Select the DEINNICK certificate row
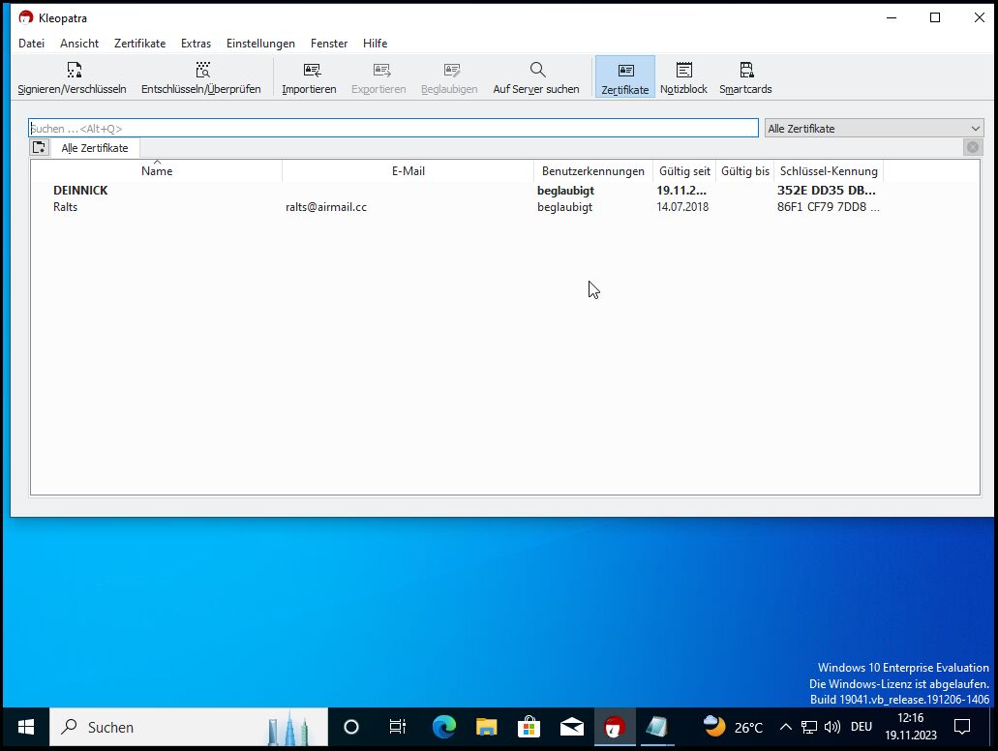 [x=81, y=191]
